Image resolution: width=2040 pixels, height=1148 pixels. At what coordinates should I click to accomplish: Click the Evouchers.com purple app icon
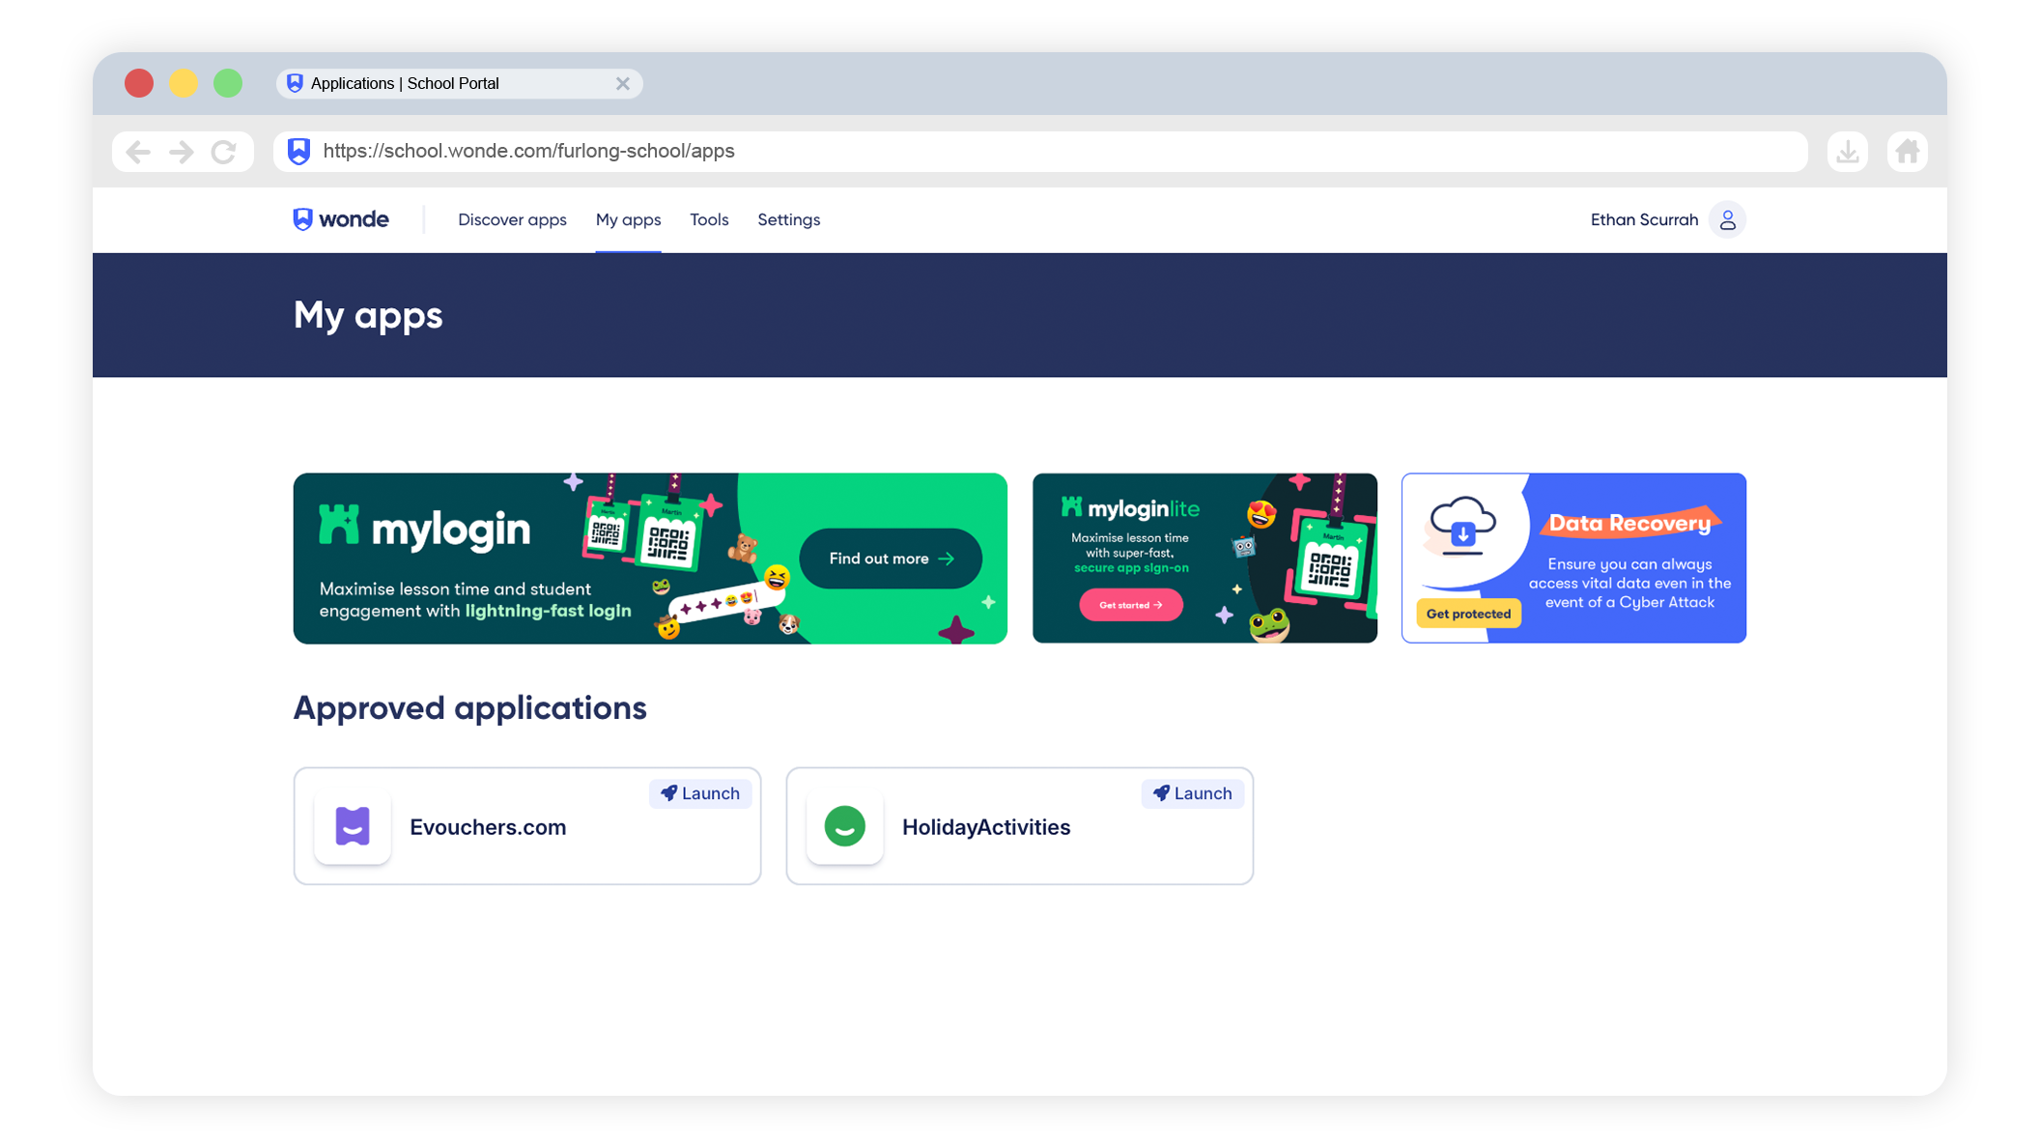(353, 826)
